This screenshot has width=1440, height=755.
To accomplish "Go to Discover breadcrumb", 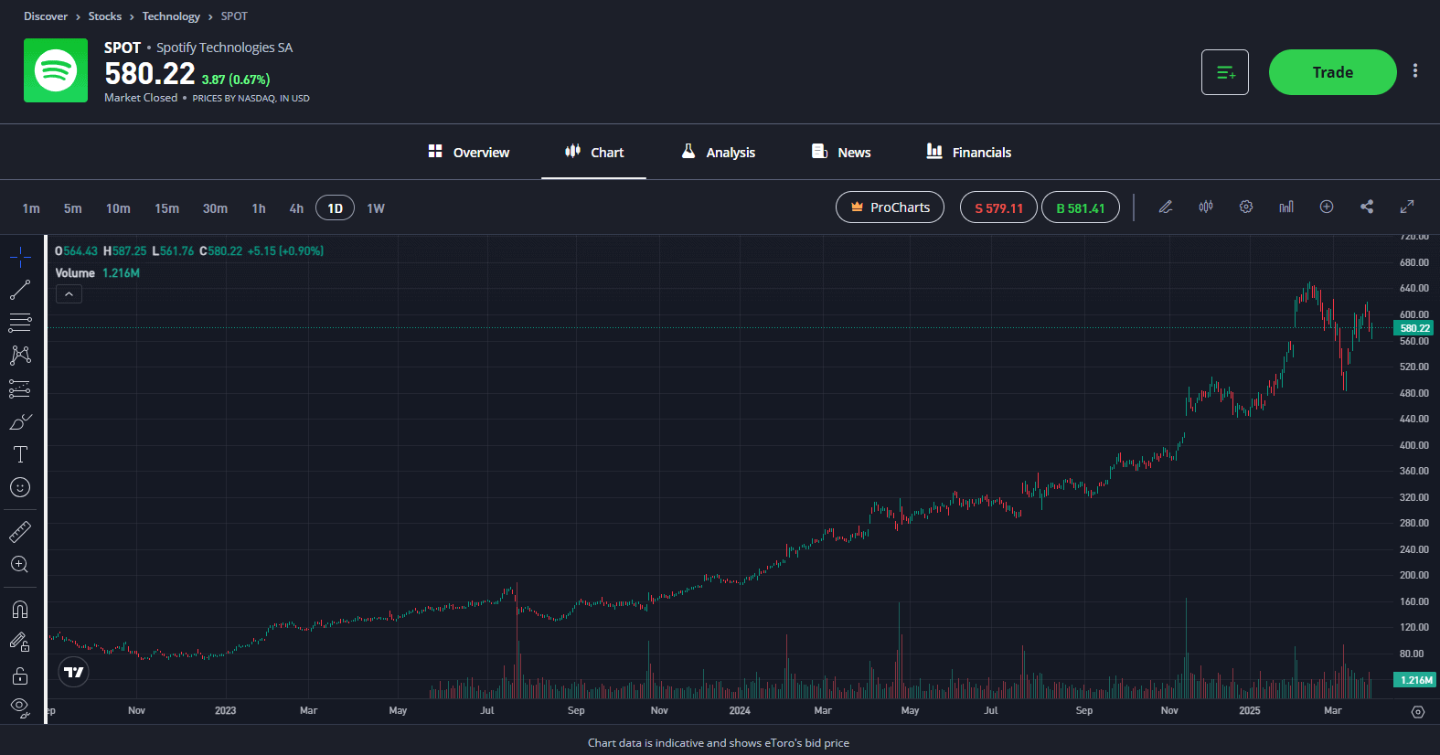I will tap(46, 16).
